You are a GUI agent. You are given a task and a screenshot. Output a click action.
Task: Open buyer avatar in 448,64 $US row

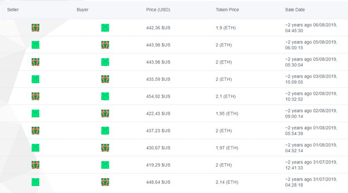click(105, 182)
